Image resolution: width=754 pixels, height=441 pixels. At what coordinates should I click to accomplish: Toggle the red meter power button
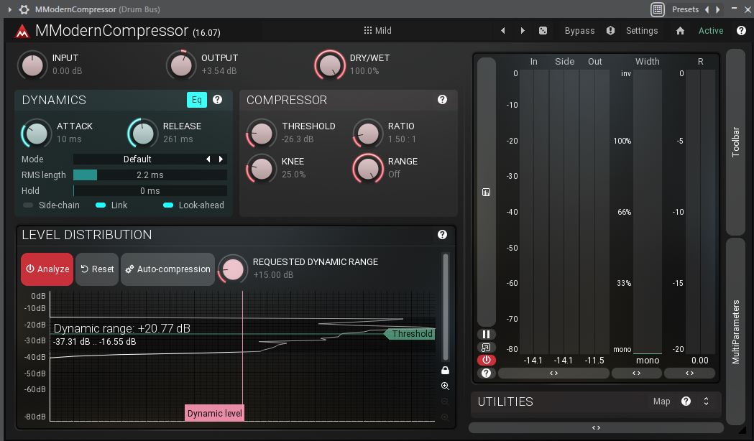point(486,360)
